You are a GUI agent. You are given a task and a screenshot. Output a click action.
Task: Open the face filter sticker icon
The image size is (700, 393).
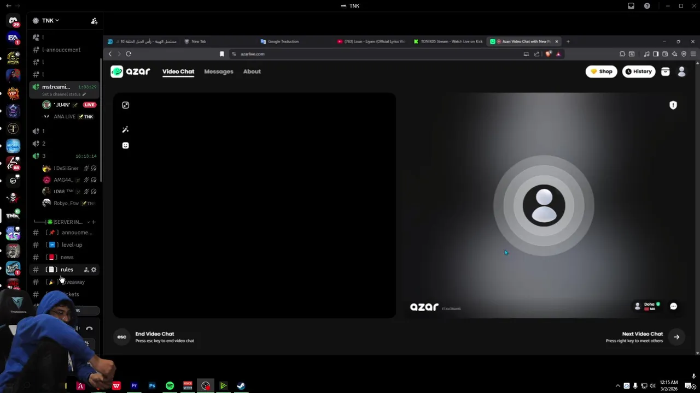[125, 145]
